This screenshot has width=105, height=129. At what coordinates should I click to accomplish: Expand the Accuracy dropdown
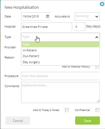pos(87,16)
